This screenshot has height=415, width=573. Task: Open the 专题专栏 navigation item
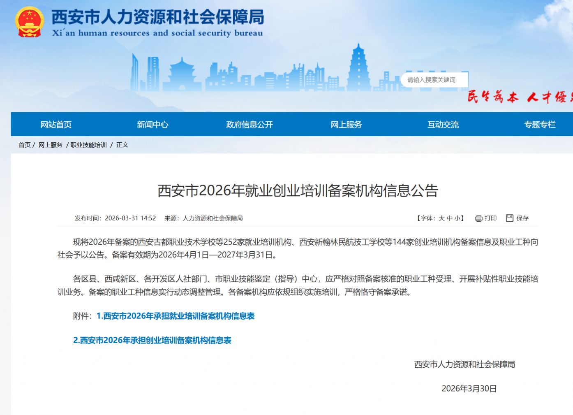pyautogui.click(x=540, y=125)
